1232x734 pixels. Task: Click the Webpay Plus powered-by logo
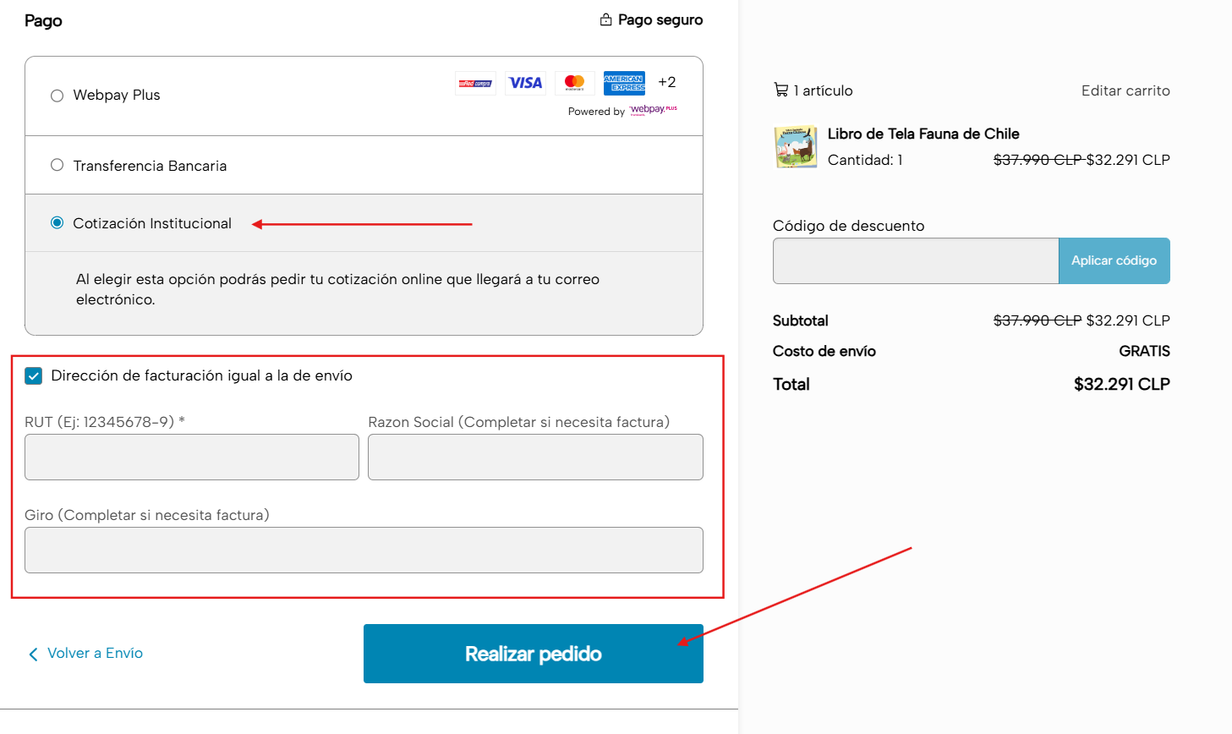pos(654,110)
